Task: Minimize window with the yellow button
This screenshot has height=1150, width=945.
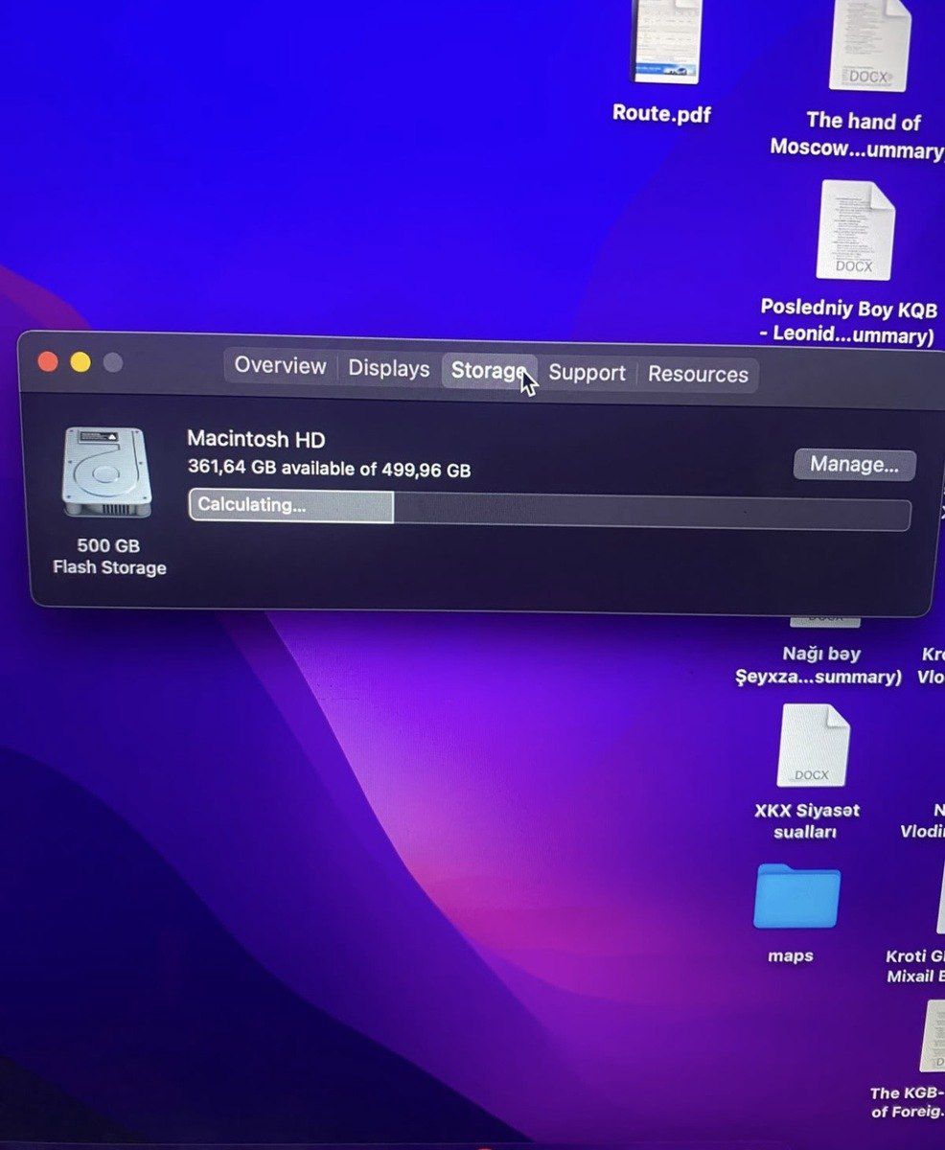Action: (81, 362)
